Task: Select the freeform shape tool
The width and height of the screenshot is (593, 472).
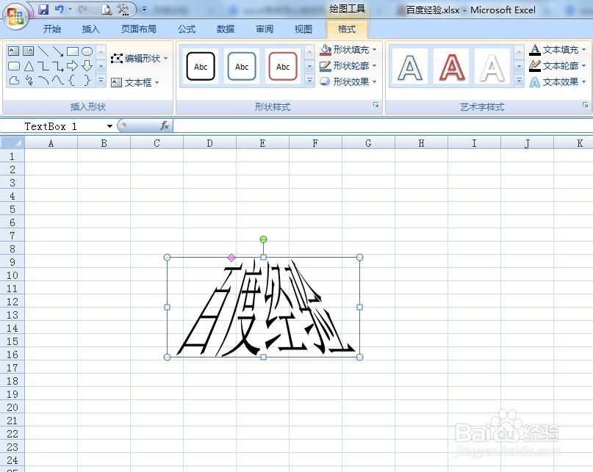Action: tap(14, 80)
